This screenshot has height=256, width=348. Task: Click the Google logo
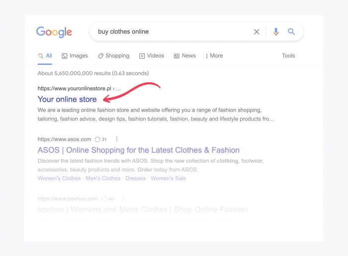coord(54,32)
